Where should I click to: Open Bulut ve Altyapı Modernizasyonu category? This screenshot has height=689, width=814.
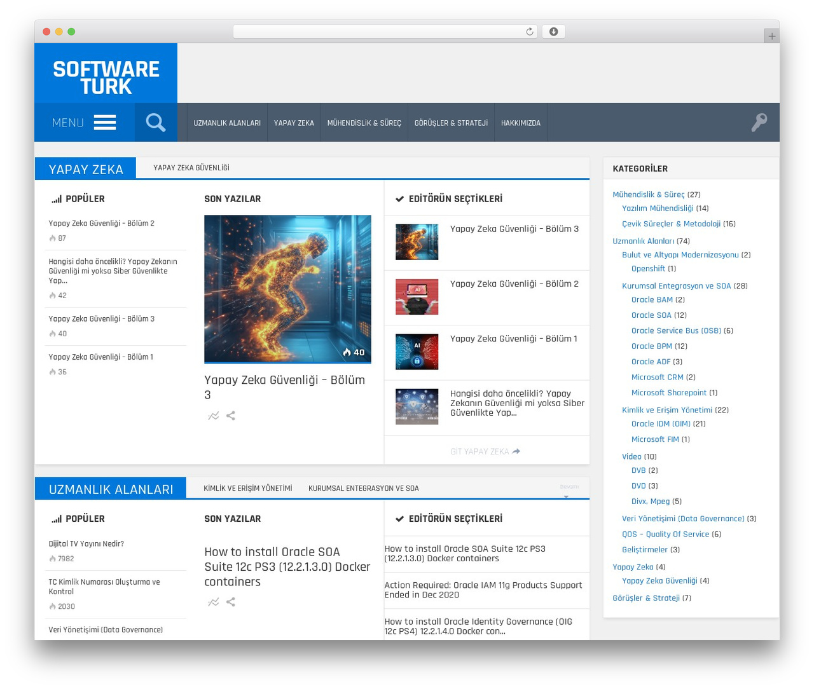(680, 255)
